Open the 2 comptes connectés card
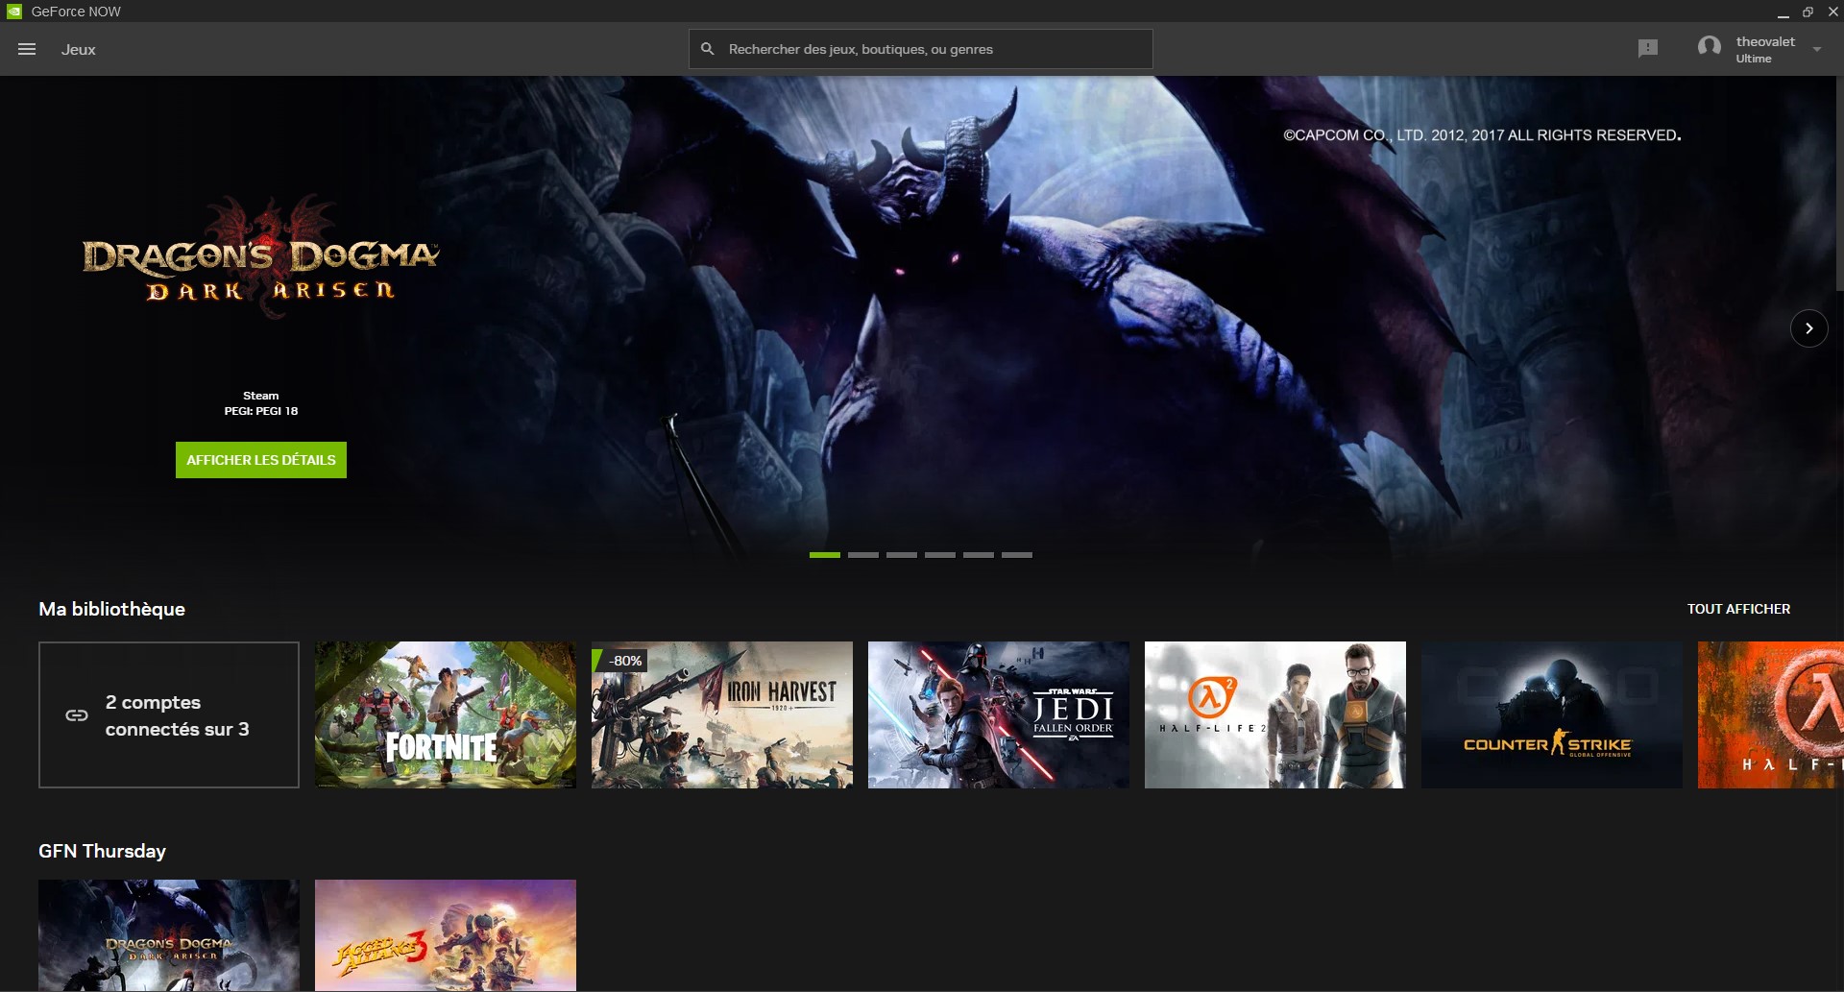Screen dimensions: 1844x992 point(169,715)
